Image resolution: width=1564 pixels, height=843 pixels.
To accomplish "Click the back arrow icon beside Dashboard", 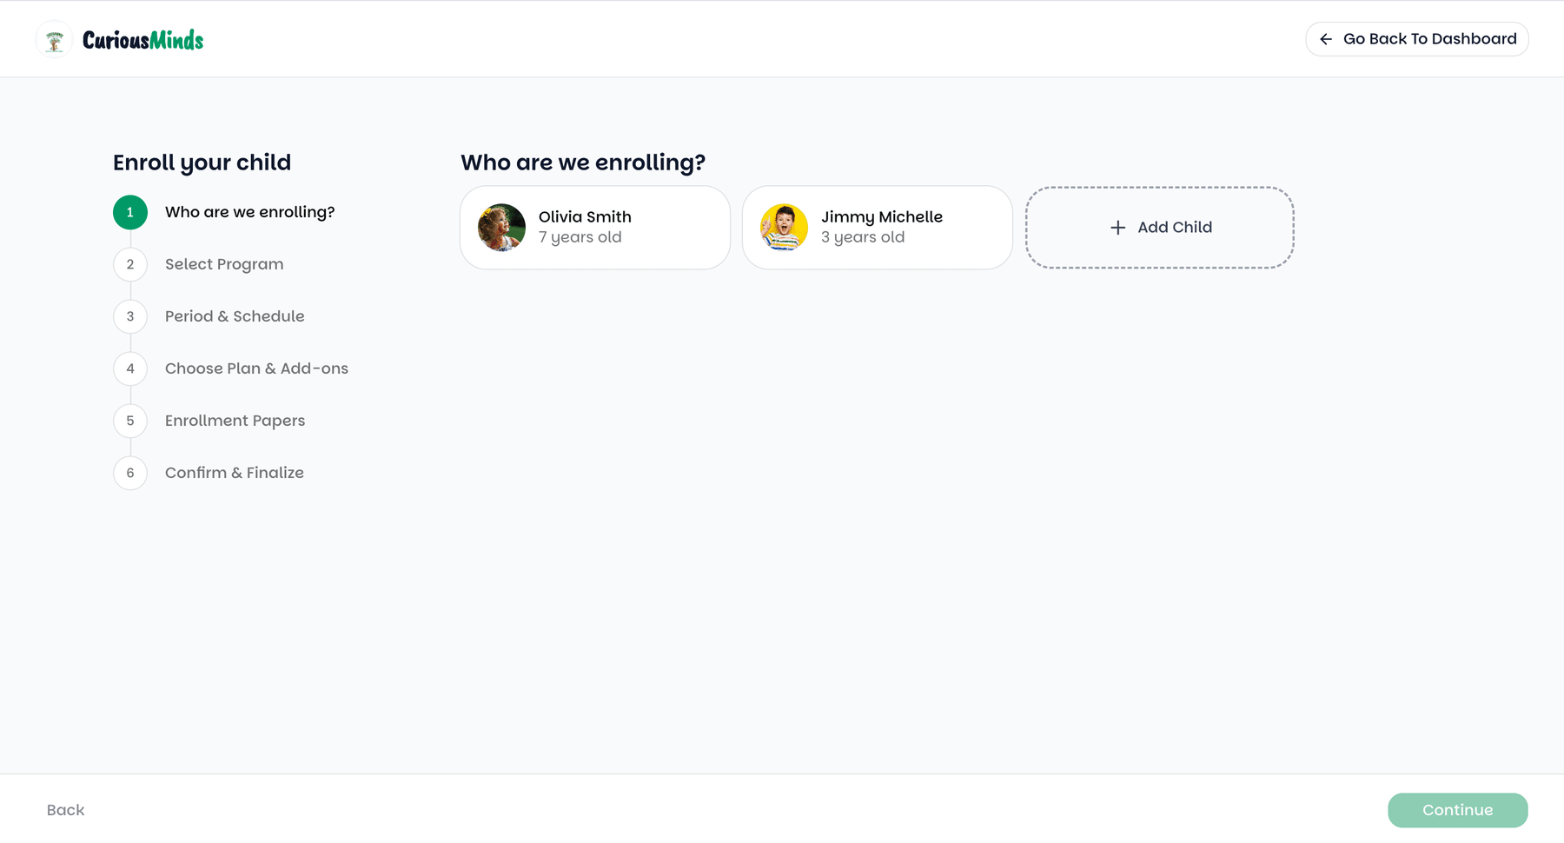I will (x=1326, y=39).
